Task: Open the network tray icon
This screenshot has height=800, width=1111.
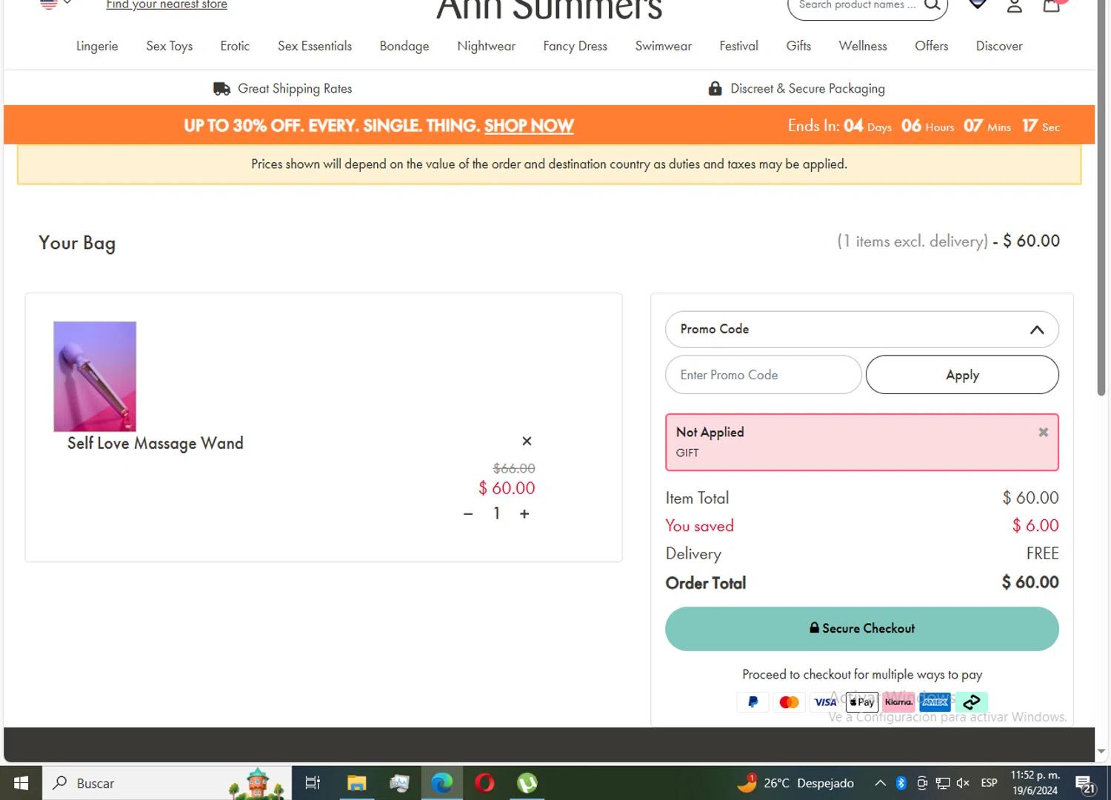Action: [943, 783]
